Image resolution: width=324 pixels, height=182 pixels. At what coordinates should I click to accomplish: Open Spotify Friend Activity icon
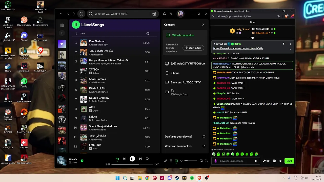(x=171, y=14)
